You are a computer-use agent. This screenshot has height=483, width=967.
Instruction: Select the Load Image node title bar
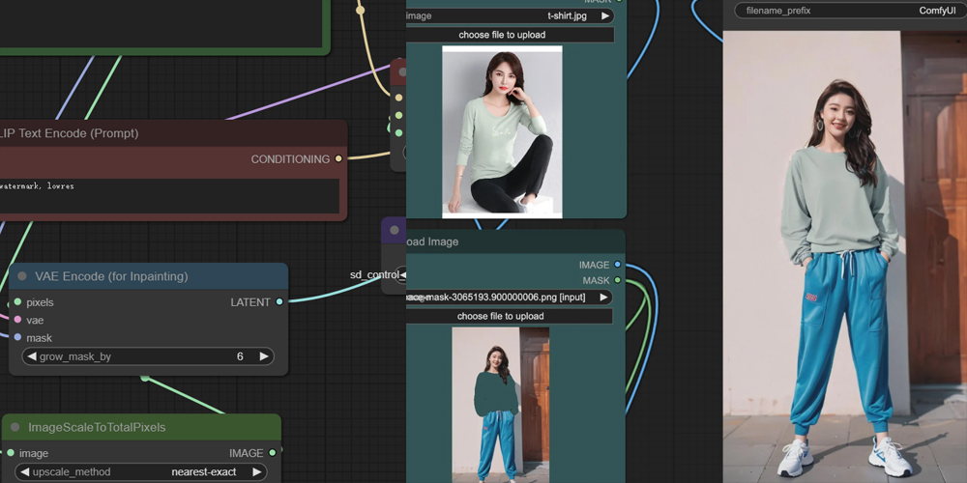tap(515, 241)
